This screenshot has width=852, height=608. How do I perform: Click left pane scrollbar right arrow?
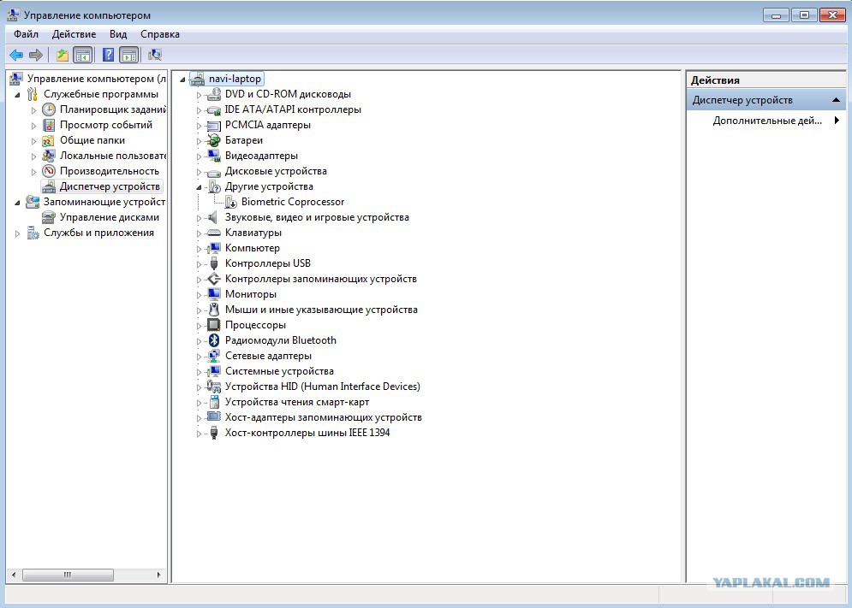click(158, 575)
